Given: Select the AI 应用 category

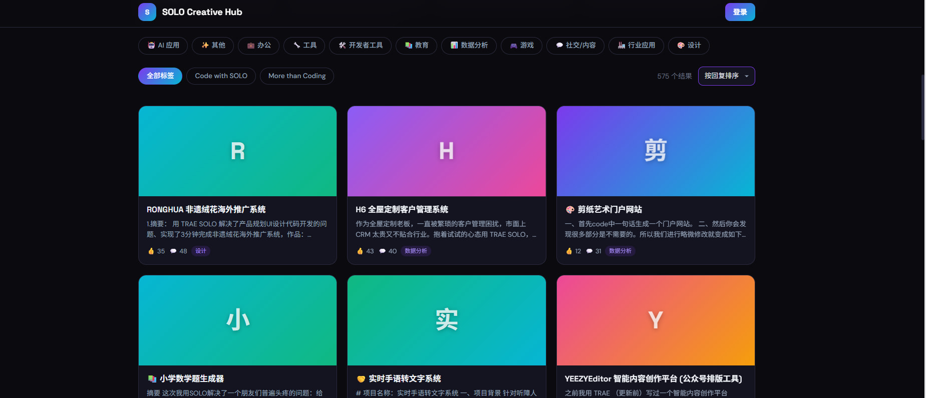Looking at the screenshot, I should tap(163, 46).
